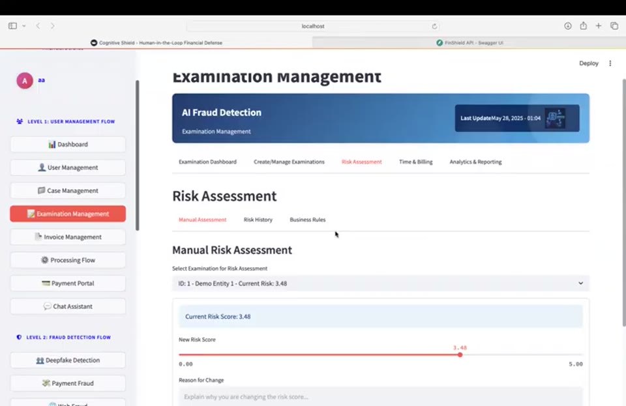This screenshot has height=406, width=626.
Task: Open Processing Flow in sidebar
Action: [68, 260]
